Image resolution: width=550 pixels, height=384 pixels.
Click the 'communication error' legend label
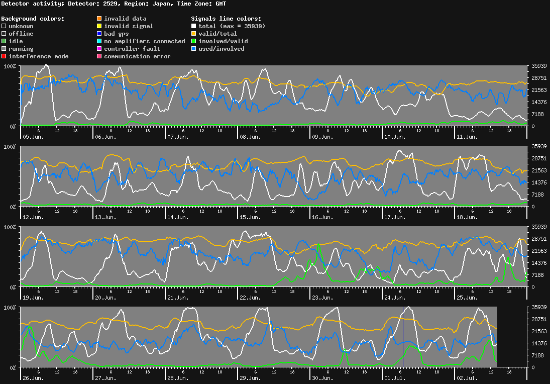click(x=138, y=56)
